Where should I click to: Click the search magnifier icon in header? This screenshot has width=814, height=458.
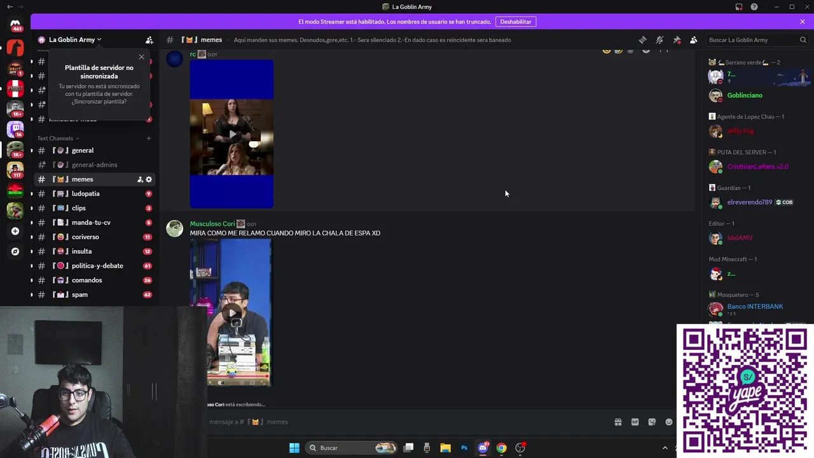tap(803, 39)
